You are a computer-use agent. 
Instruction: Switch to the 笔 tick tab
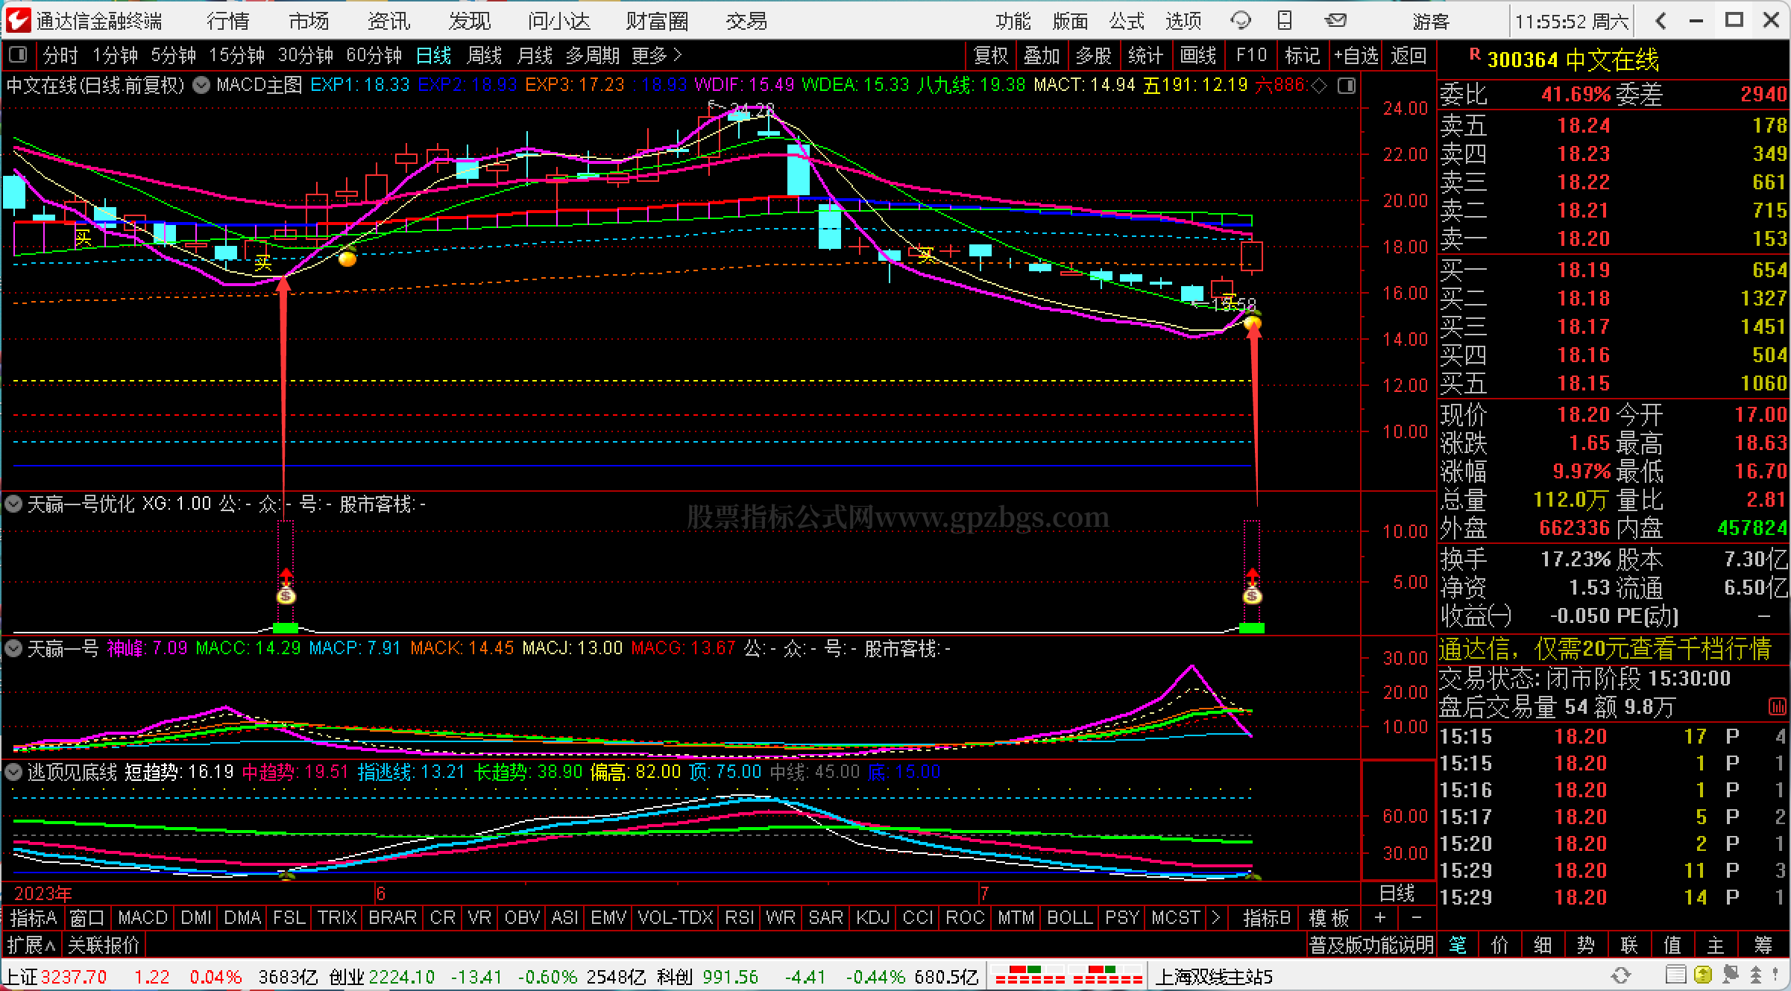(1458, 945)
